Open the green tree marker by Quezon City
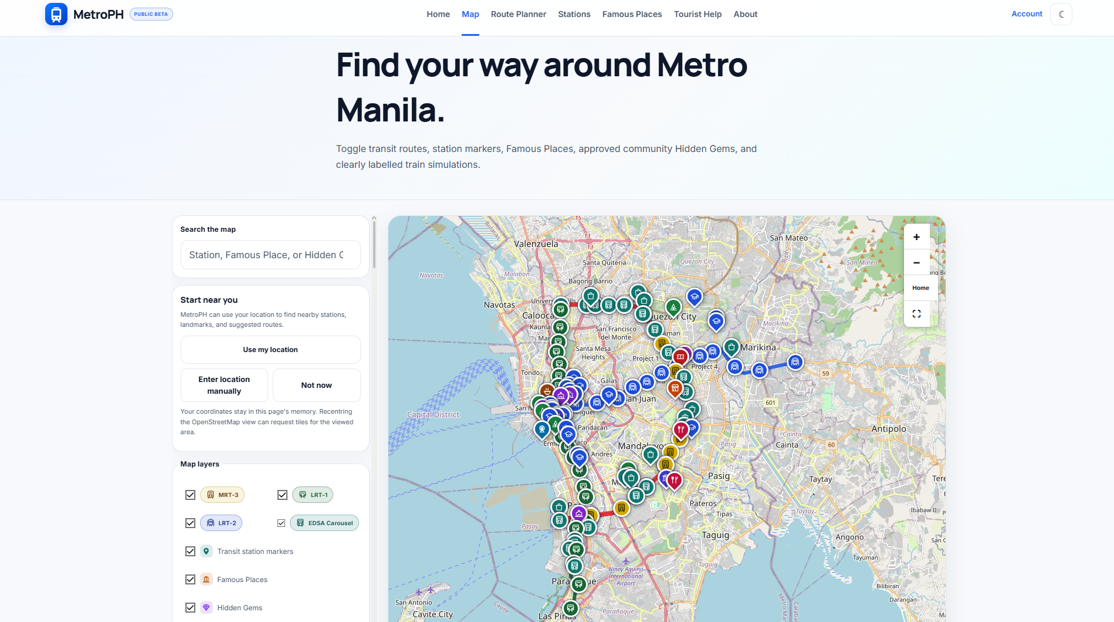This screenshot has height=622, width=1114. click(673, 307)
